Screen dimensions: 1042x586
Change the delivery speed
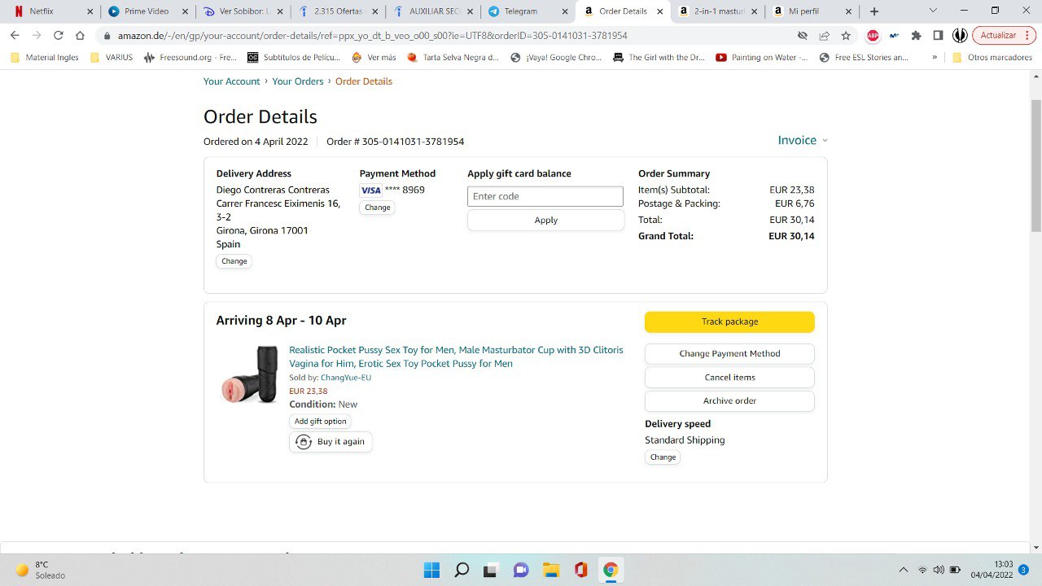663,457
